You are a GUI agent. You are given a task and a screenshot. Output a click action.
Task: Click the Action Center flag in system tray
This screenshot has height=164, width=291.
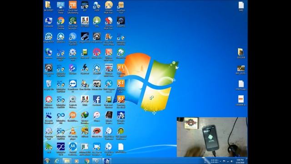pos(224,161)
